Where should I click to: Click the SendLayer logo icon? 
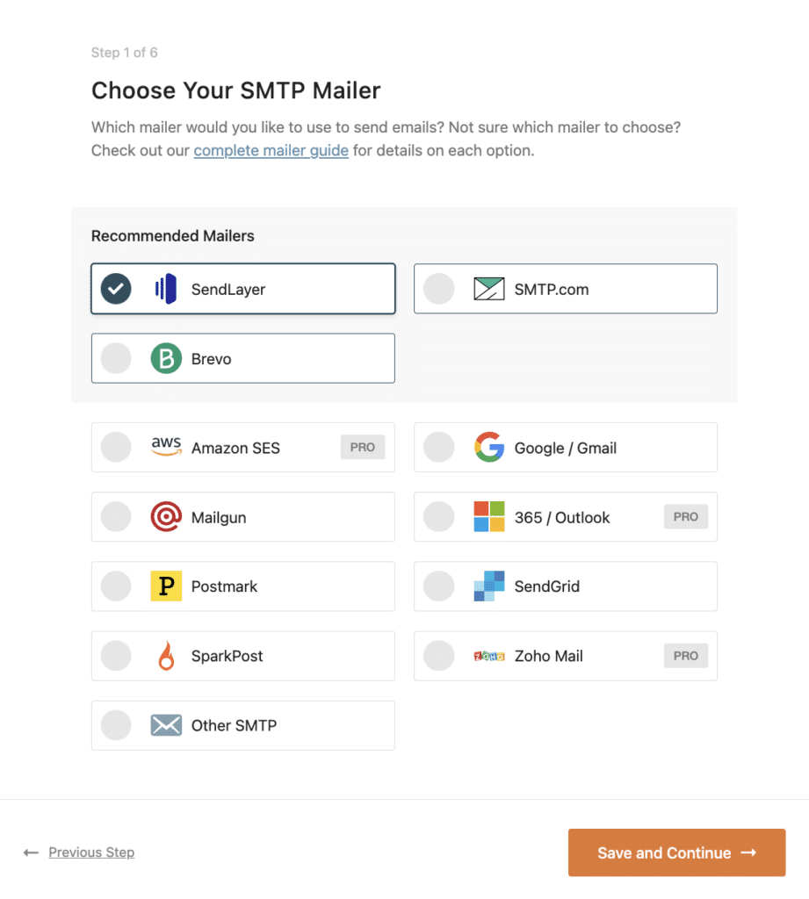163,288
